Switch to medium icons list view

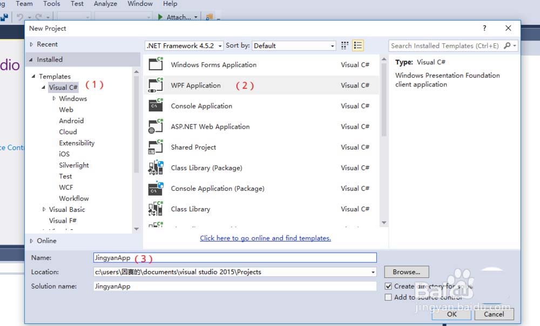(357, 46)
